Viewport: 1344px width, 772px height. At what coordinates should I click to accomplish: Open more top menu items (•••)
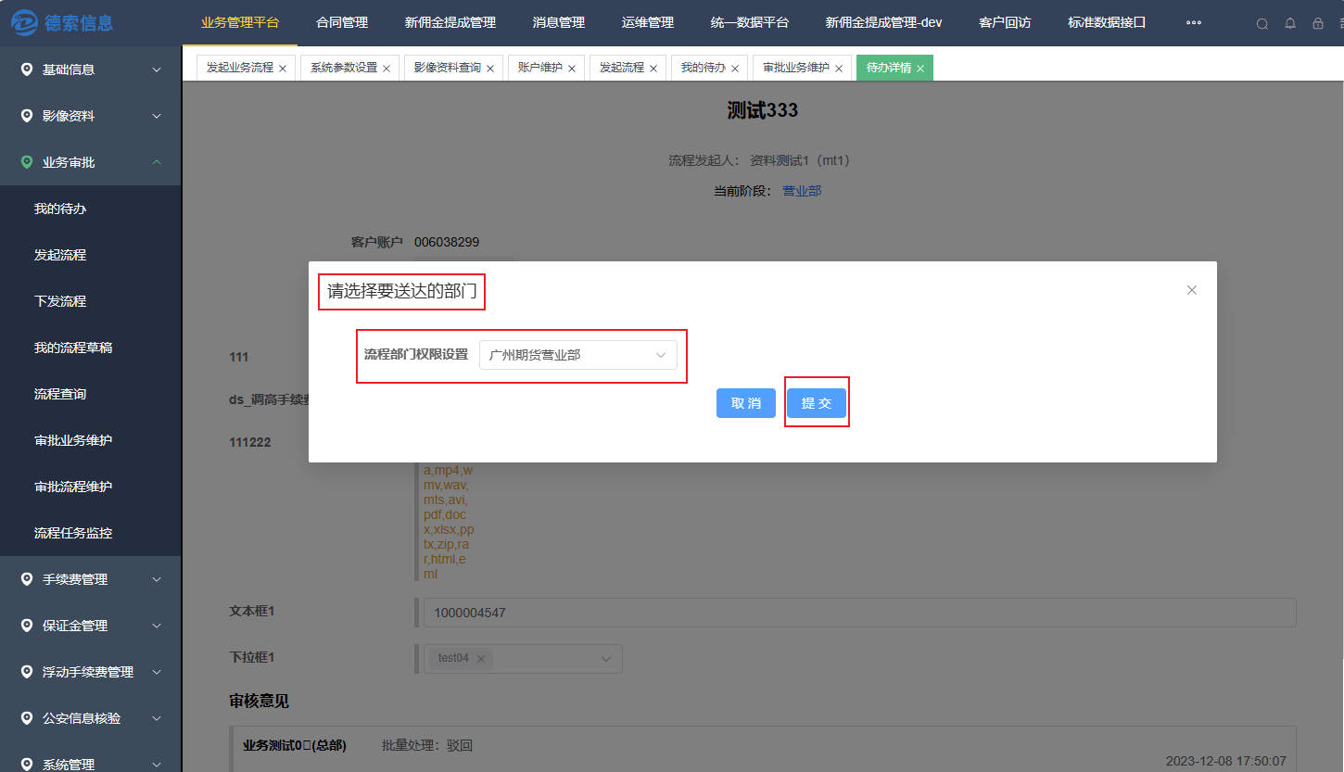pyautogui.click(x=1194, y=22)
